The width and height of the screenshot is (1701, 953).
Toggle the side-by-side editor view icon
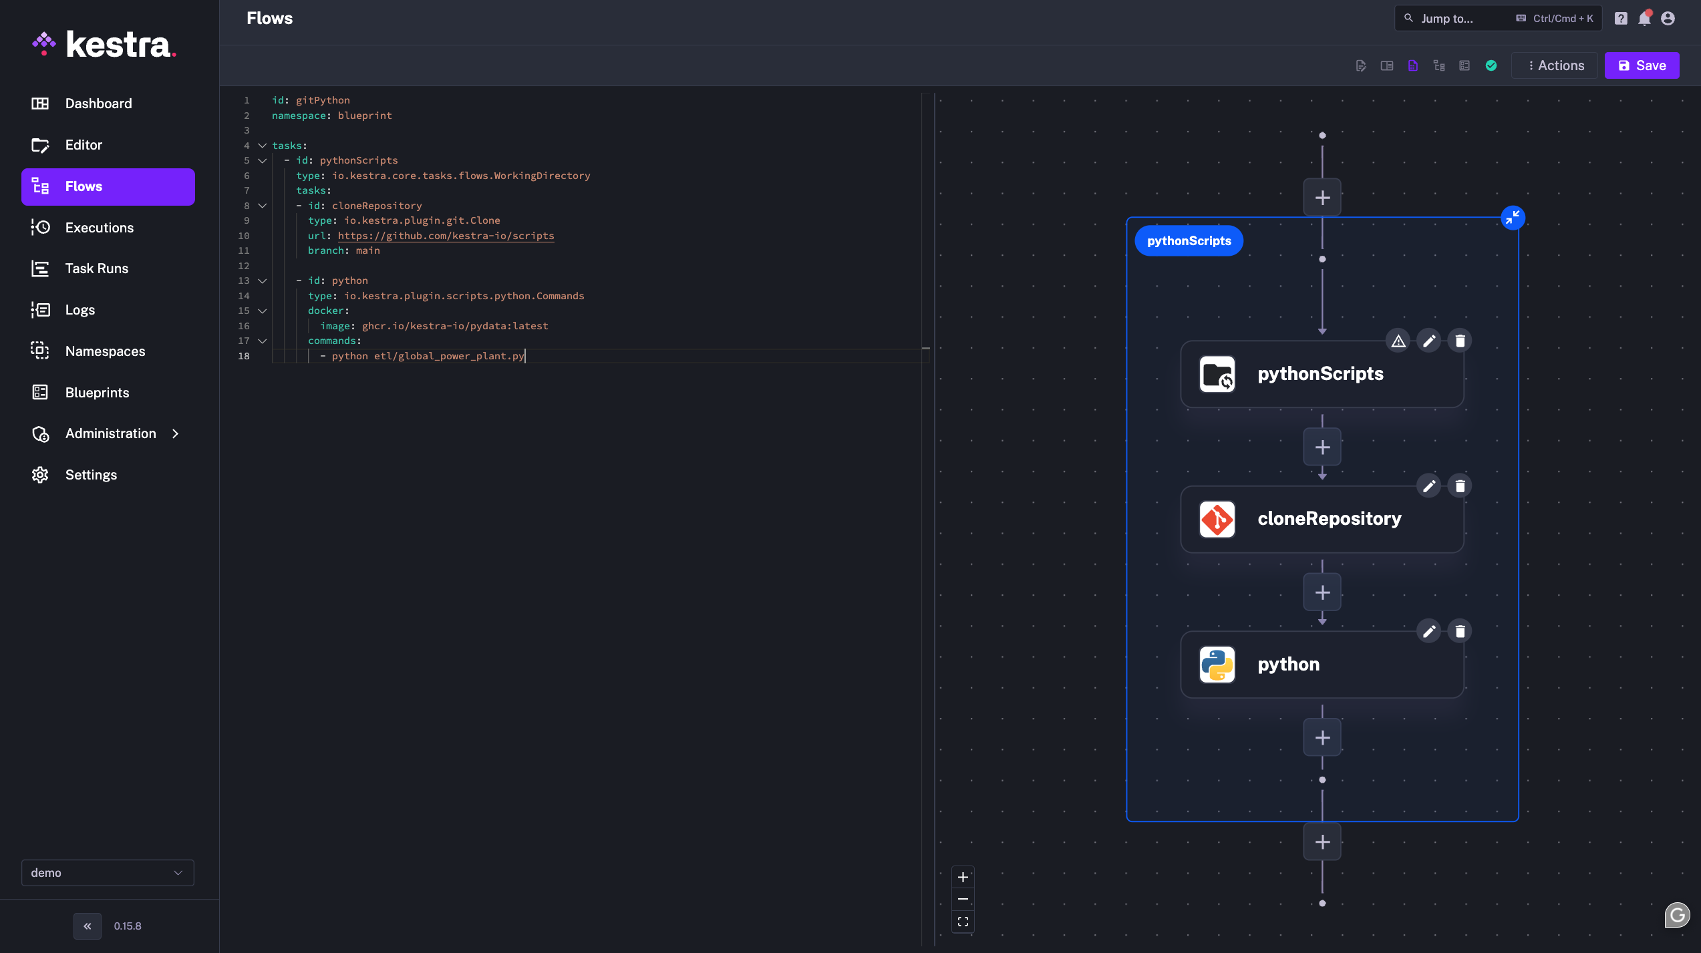(1386, 65)
